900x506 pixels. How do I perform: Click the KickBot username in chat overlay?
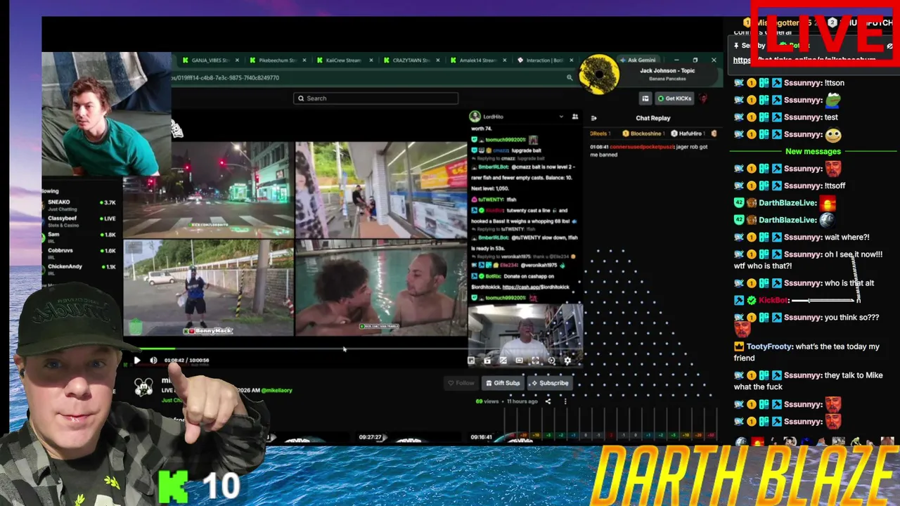pyautogui.click(x=774, y=300)
